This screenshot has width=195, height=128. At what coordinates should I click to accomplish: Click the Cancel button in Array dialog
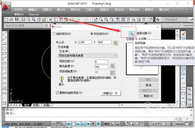point(148,85)
